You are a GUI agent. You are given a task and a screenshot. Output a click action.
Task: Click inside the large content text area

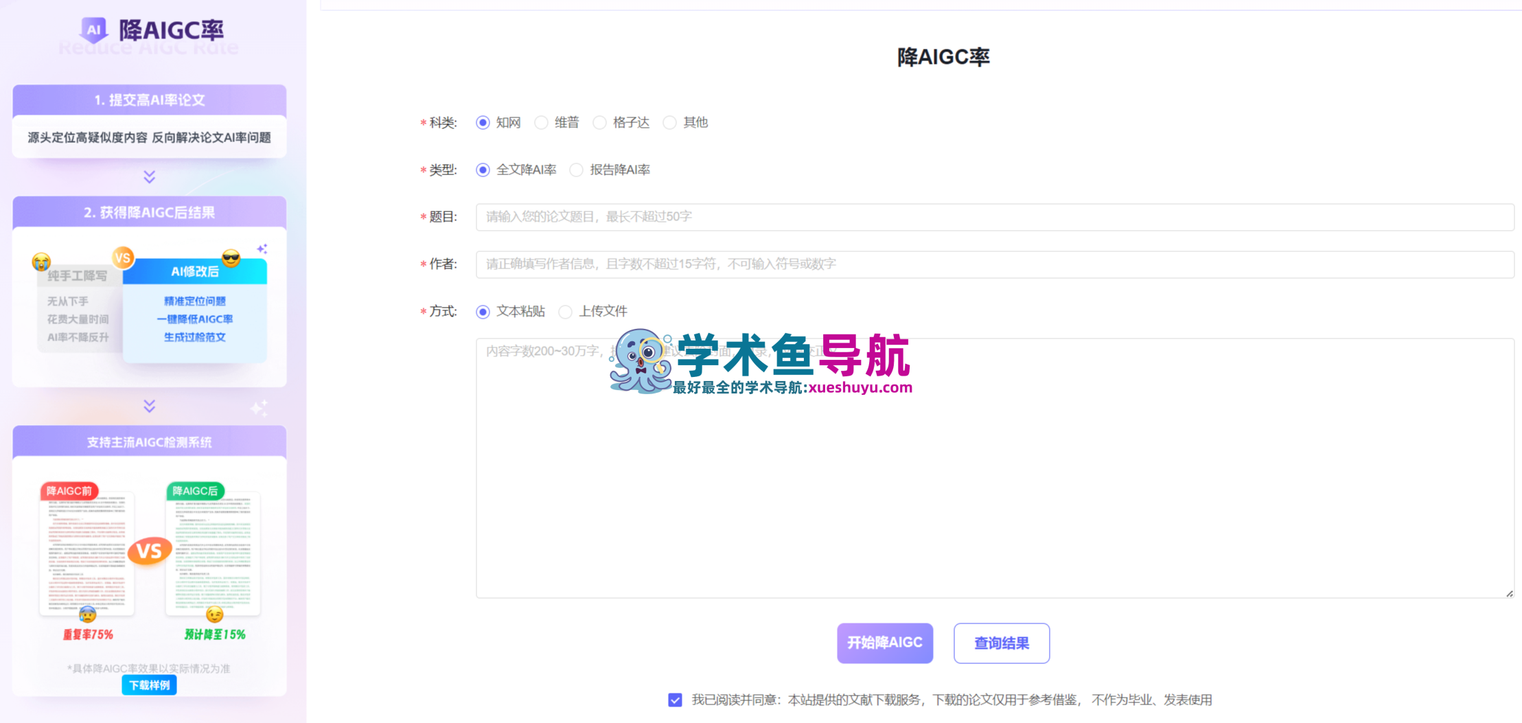click(995, 468)
